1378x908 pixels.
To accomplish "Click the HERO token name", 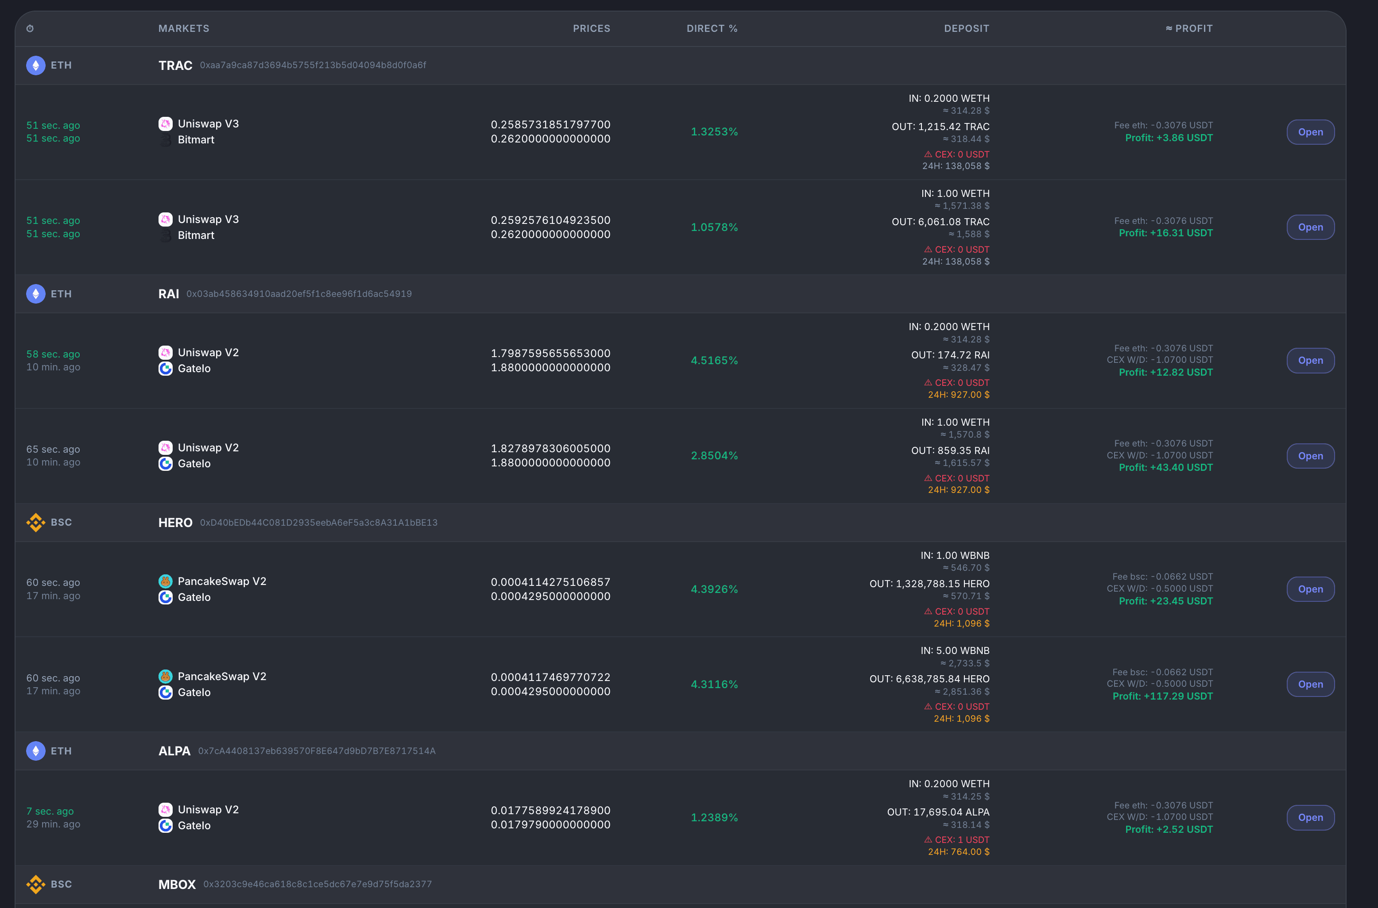I will 176,523.
